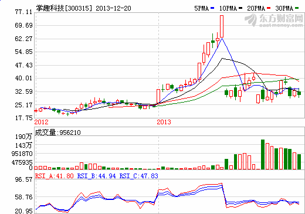Screen dimensions: 305x214
Task: Click the chart title 掌趣科技[300315]
Action: tap(64, 8)
